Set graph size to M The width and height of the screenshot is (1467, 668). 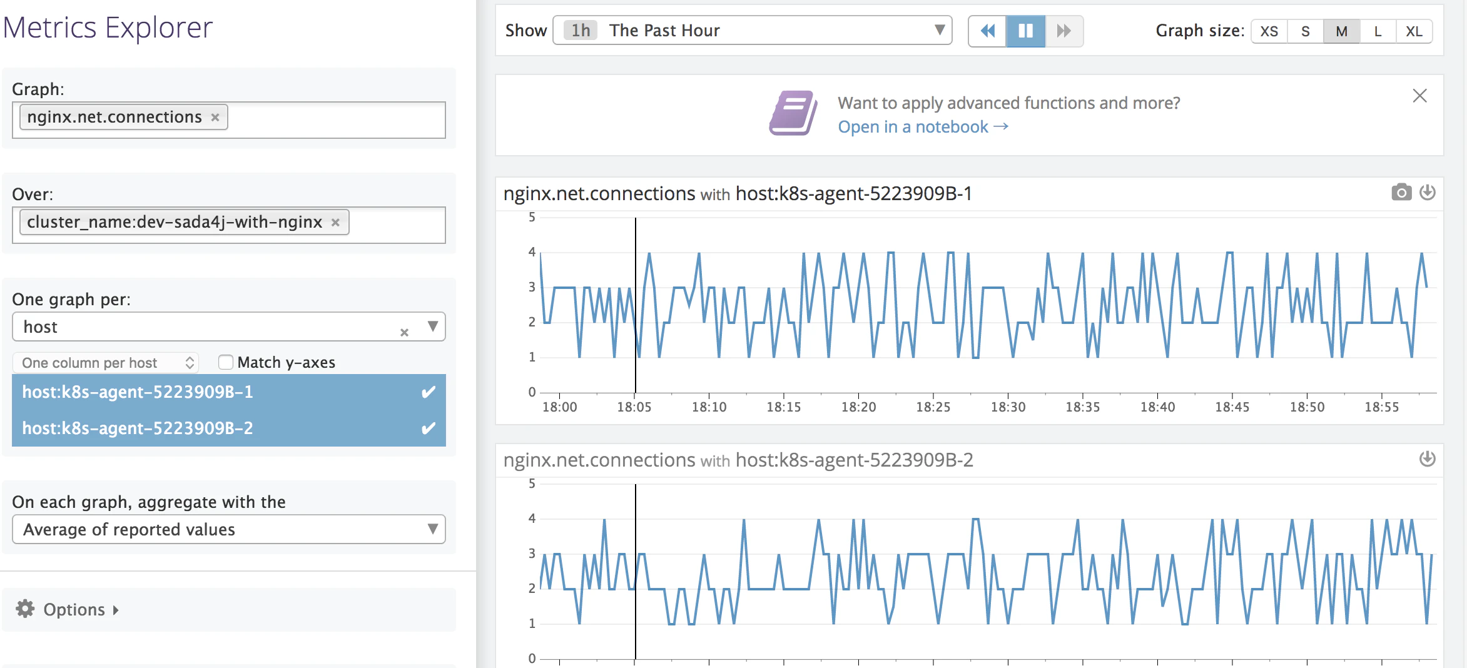[1342, 31]
